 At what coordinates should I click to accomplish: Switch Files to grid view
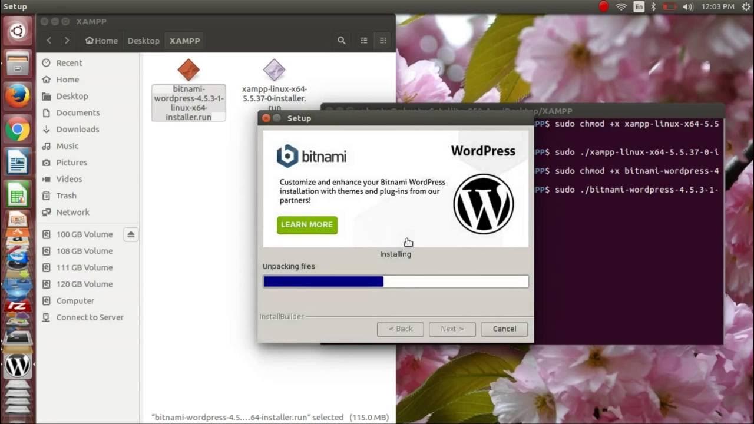pos(383,41)
